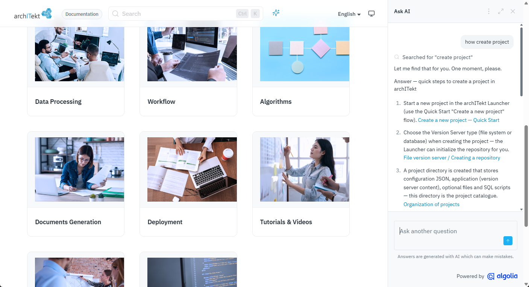Image resolution: width=529 pixels, height=287 pixels.
Task: Focus the Search input field
Action: pos(186,14)
